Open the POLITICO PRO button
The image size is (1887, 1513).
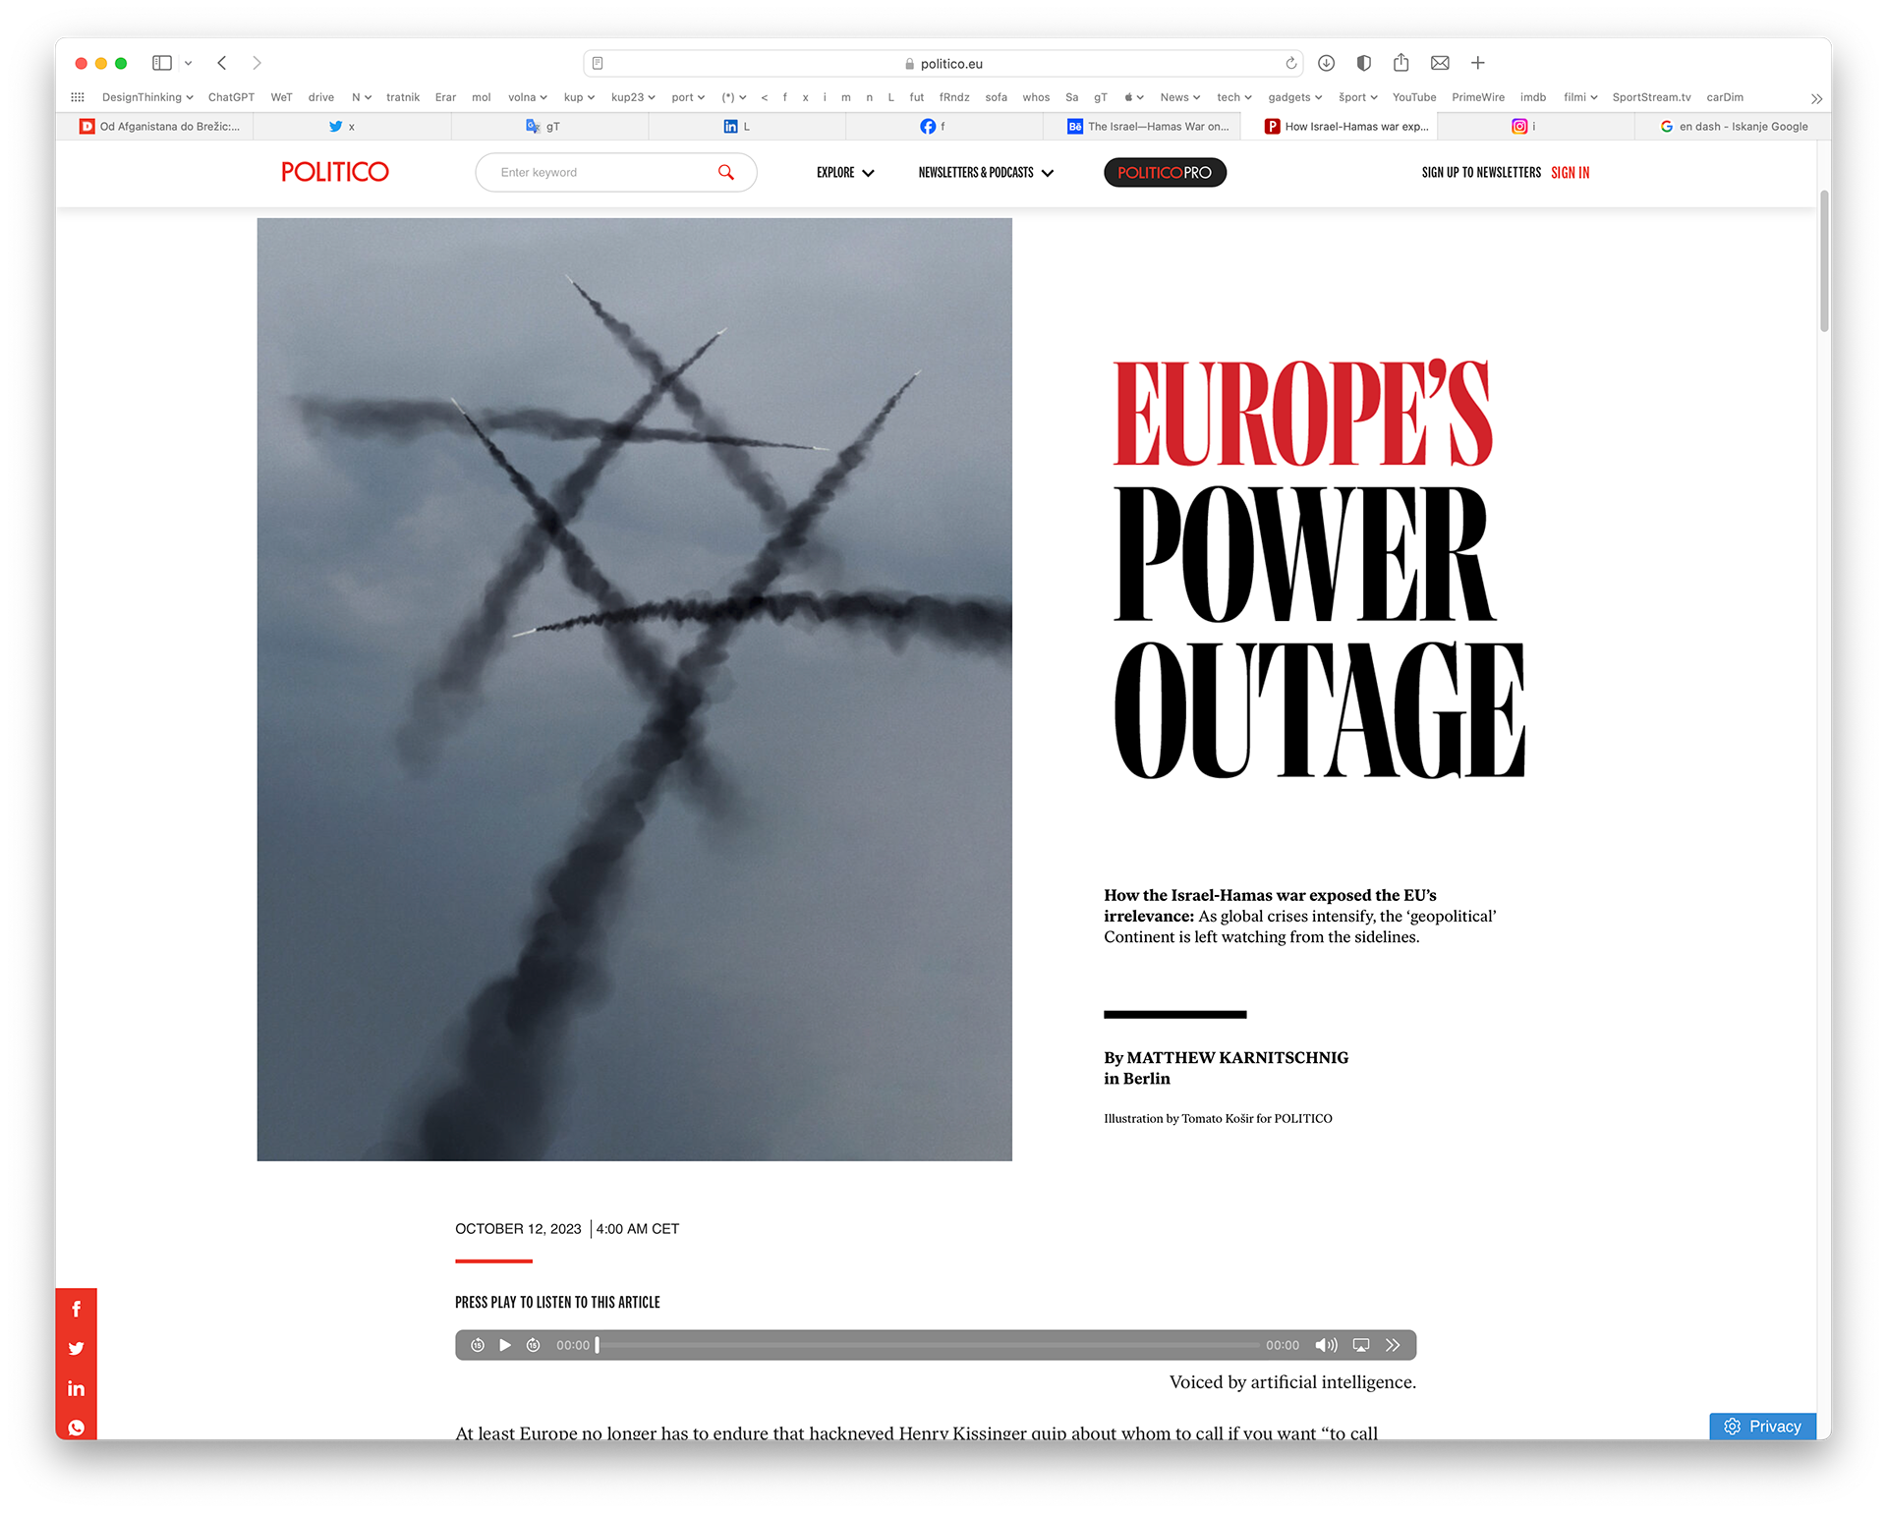click(x=1165, y=172)
